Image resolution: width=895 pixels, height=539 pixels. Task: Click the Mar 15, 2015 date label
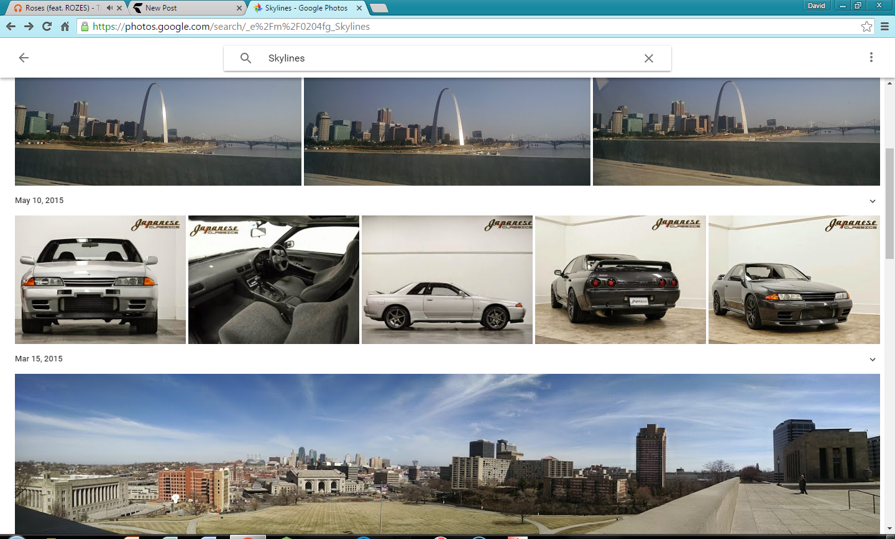39,359
